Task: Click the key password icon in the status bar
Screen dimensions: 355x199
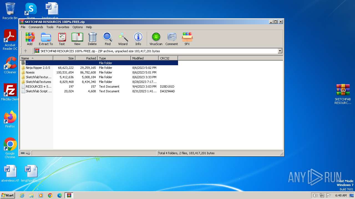Action: pyautogui.click(x=28, y=153)
